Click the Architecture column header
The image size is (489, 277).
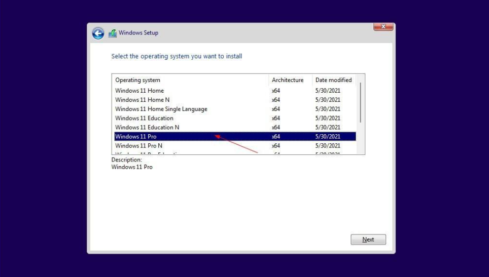(x=288, y=80)
